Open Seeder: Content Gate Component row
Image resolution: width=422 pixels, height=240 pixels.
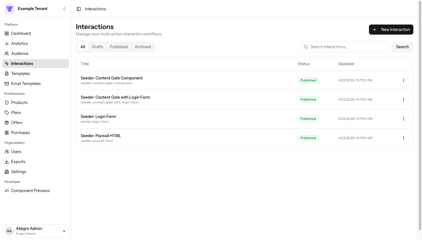coord(244,80)
